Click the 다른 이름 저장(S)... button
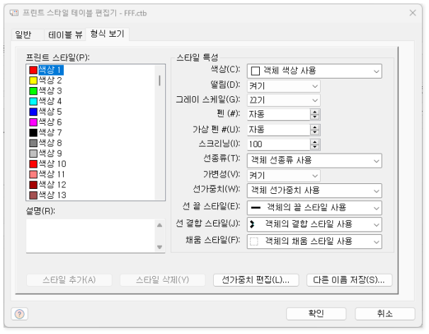This screenshot has height=334, width=429. click(349, 280)
